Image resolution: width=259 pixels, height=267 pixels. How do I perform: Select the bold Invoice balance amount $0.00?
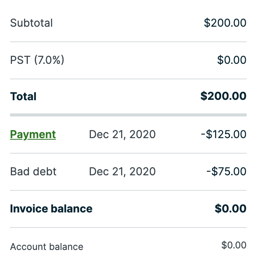[x=230, y=209]
